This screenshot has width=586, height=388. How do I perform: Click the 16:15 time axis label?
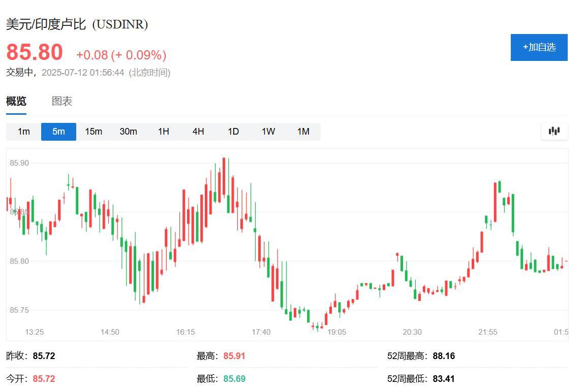186,332
